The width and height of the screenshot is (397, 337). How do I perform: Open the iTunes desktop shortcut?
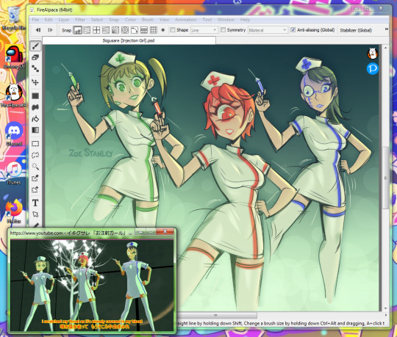click(x=14, y=173)
